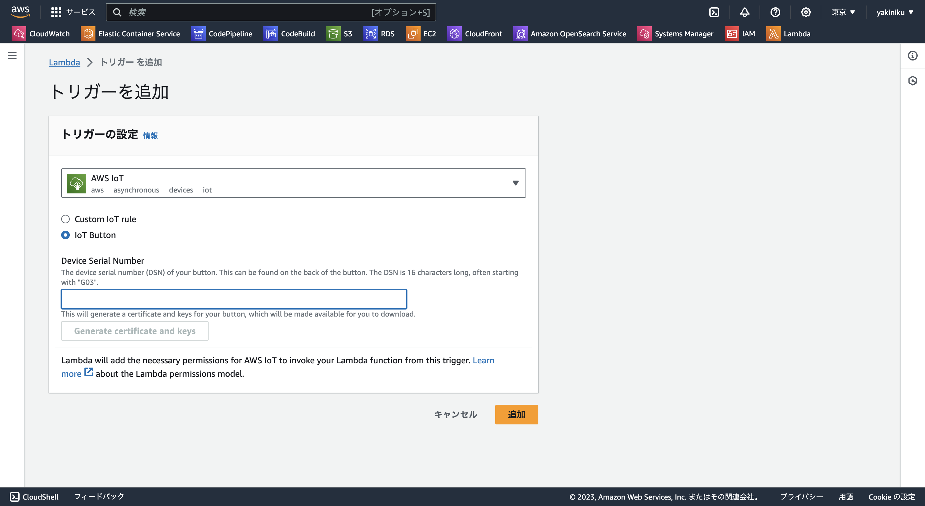Open the S3 shortcut icon

(333, 34)
